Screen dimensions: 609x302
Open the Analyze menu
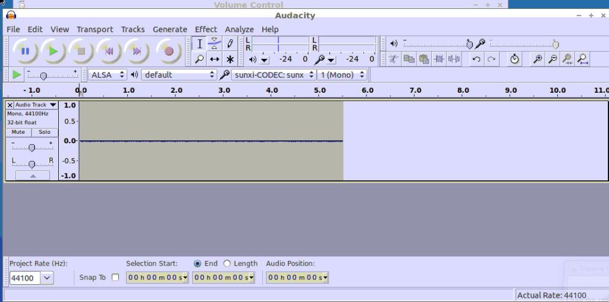pos(239,30)
